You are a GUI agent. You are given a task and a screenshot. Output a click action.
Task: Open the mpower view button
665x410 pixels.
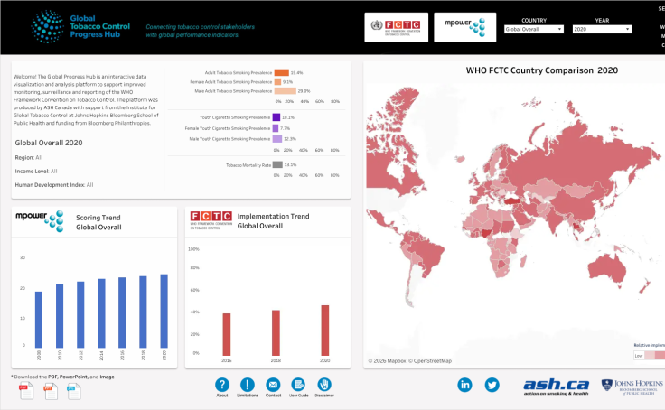tap(464, 27)
